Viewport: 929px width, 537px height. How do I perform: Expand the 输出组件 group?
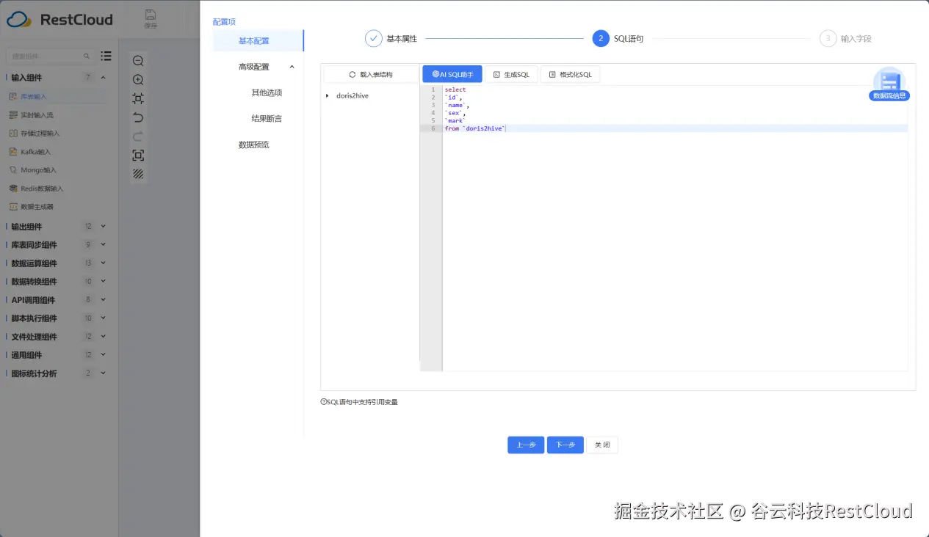(x=103, y=227)
